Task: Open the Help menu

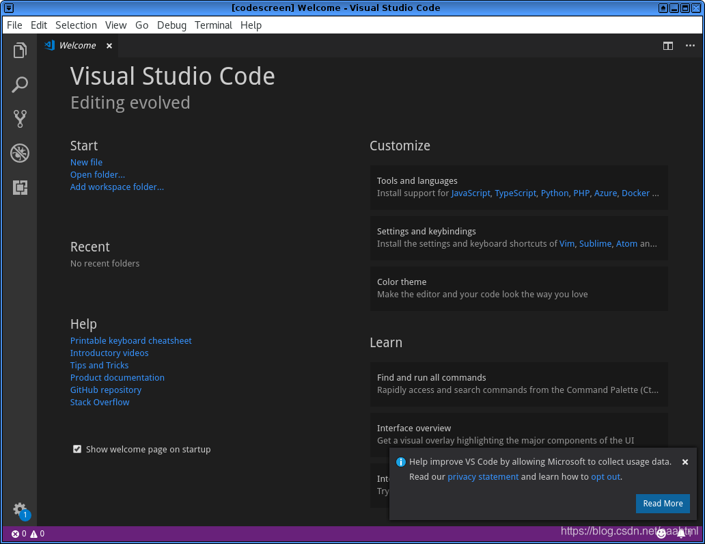Action: (251, 25)
